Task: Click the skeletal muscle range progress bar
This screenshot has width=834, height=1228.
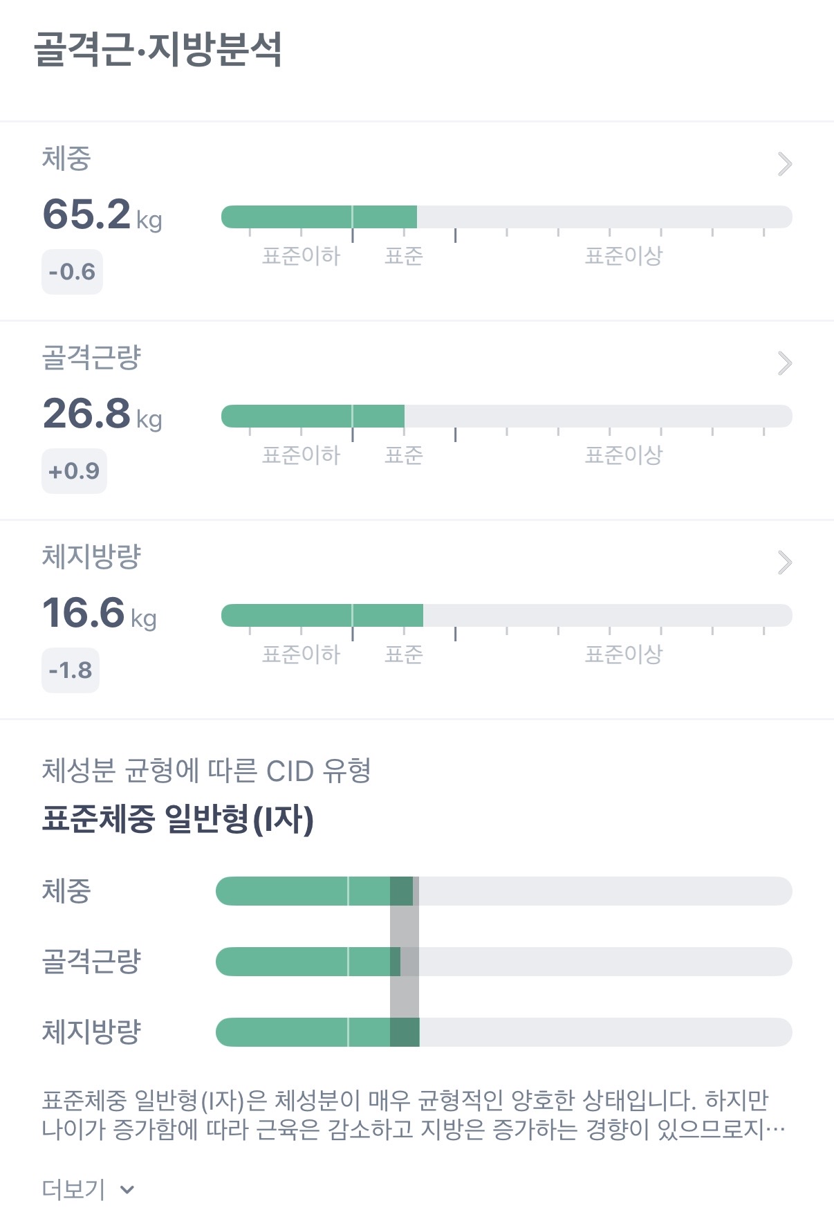Action: [x=506, y=416]
